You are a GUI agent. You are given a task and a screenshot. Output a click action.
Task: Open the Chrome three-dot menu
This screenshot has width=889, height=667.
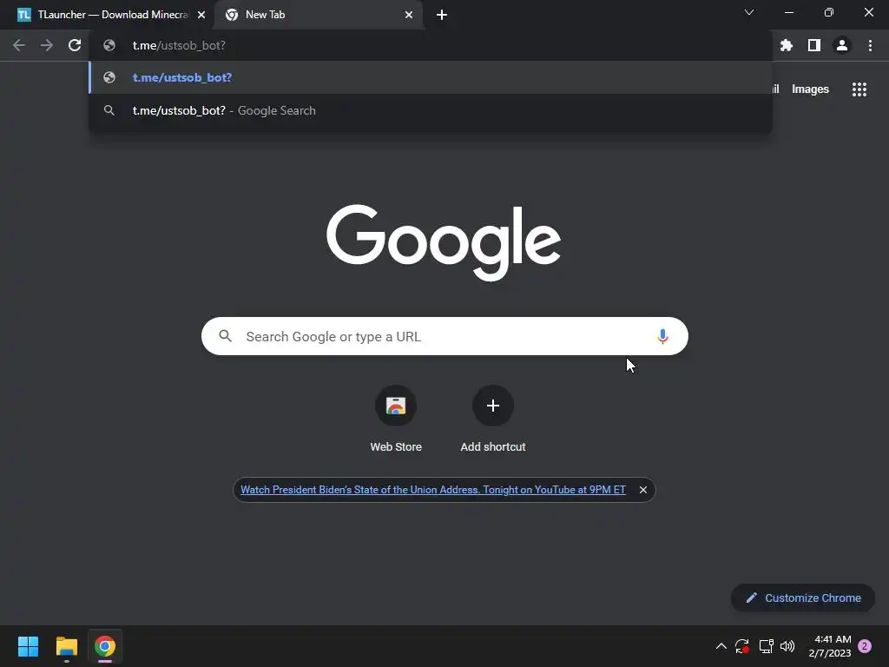[x=870, y=45]
